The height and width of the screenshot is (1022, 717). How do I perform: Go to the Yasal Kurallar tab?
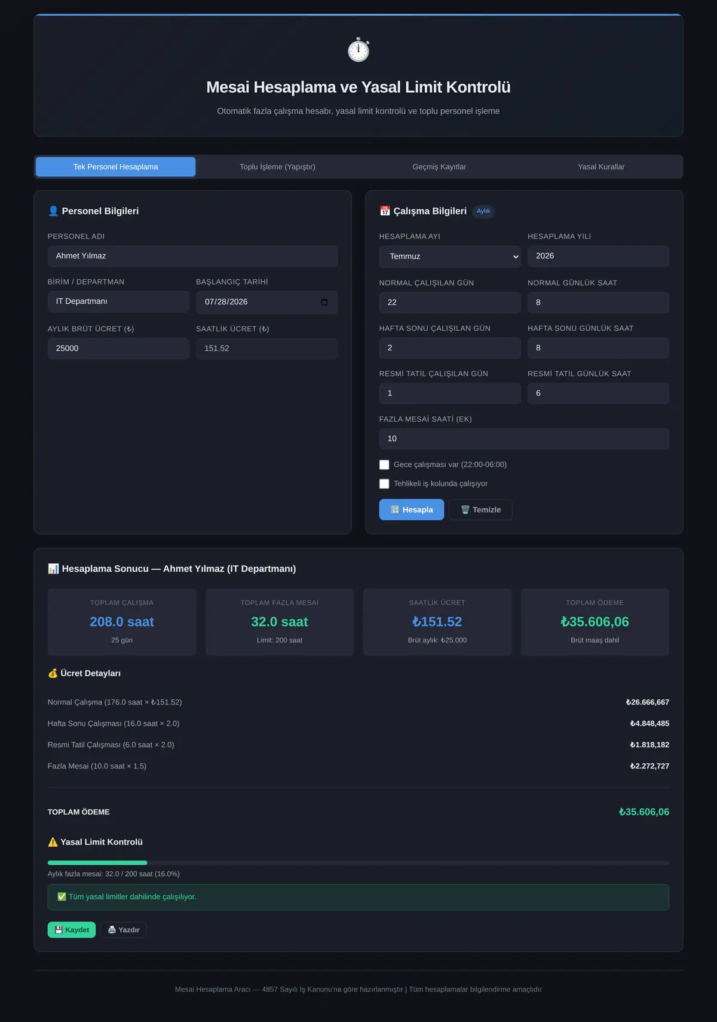click(601, 167)
